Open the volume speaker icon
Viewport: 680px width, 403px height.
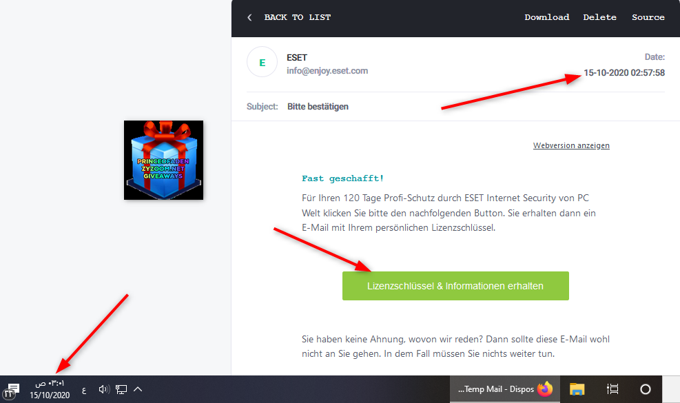103,389
